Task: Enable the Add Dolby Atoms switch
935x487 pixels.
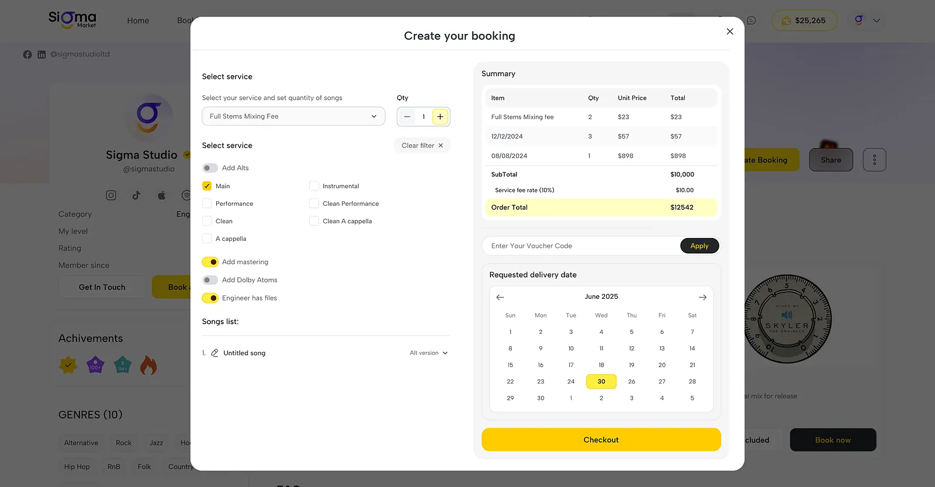Action: pyautogui.click(x=210, y=280)
